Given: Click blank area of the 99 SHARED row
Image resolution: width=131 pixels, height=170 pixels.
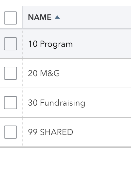Looking at the screenshot, I should tap(102, 132).
